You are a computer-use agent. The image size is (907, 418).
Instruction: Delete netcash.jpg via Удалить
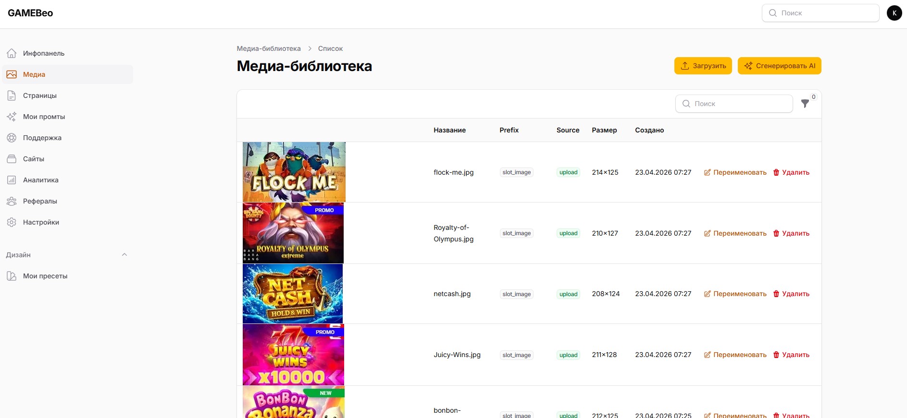point(791,294)
